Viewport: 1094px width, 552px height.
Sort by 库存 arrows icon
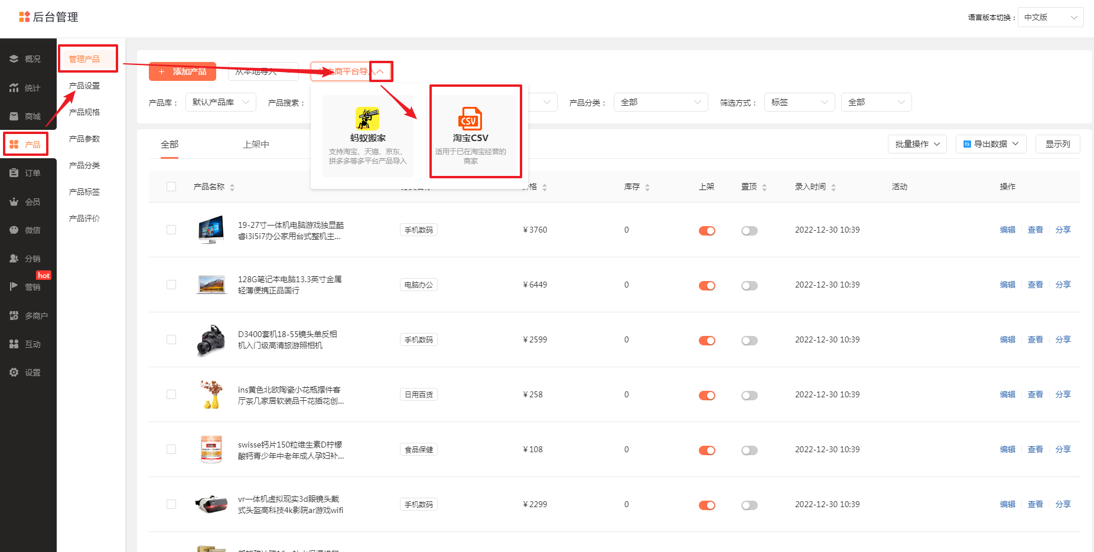point(647,187)
